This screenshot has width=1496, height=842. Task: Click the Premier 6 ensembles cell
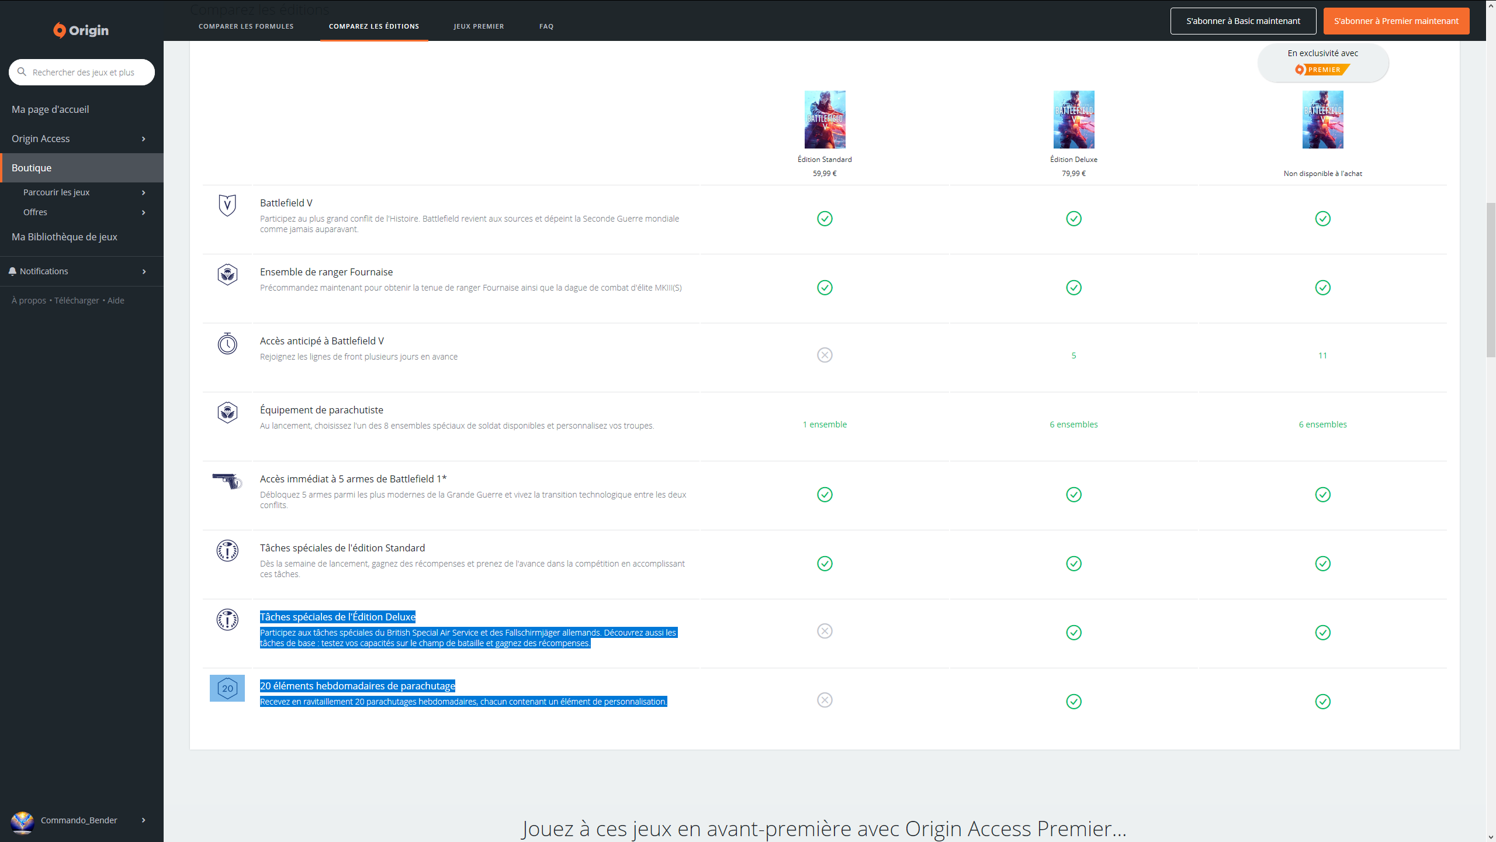[x=1322, y=425]
